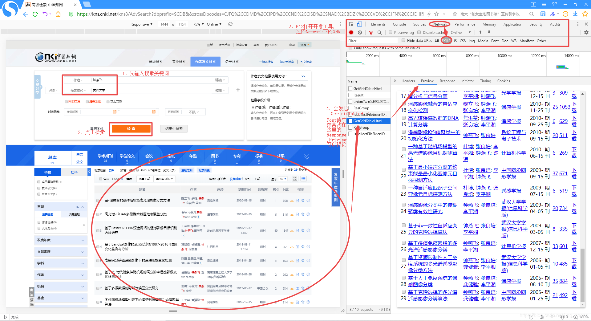The width and height of the screenshot is (591, 321).
Task: Tick the 基金文献 checkbox
Action: click(108, 101)
